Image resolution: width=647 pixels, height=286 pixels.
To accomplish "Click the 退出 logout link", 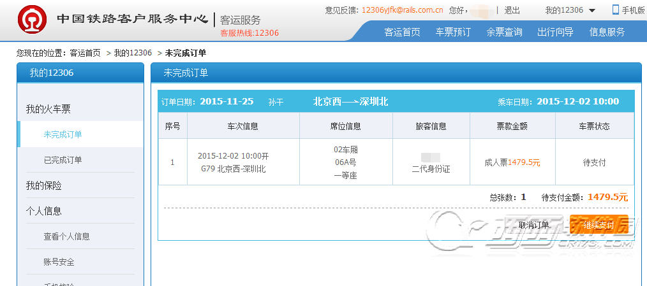I will pyautogui.click(x=512, y=10).
